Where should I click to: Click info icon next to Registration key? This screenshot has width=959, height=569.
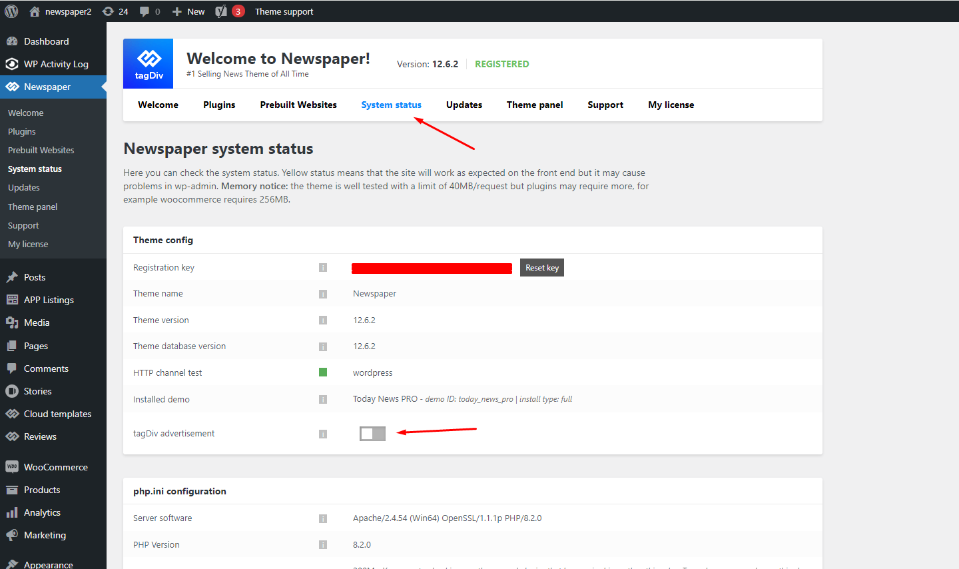323,268
